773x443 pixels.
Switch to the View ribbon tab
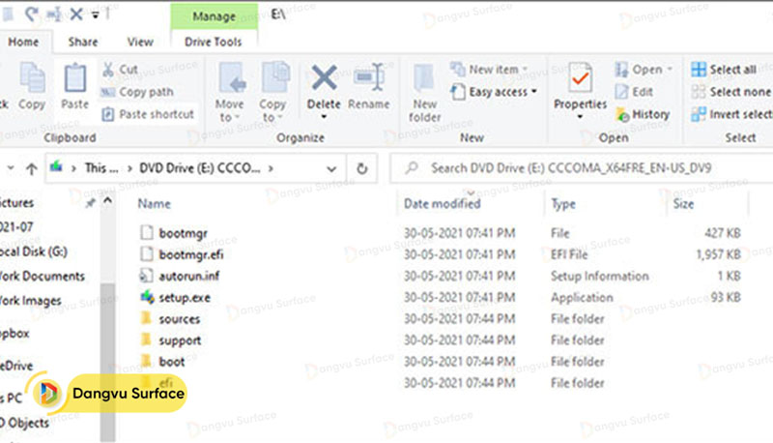140,42
